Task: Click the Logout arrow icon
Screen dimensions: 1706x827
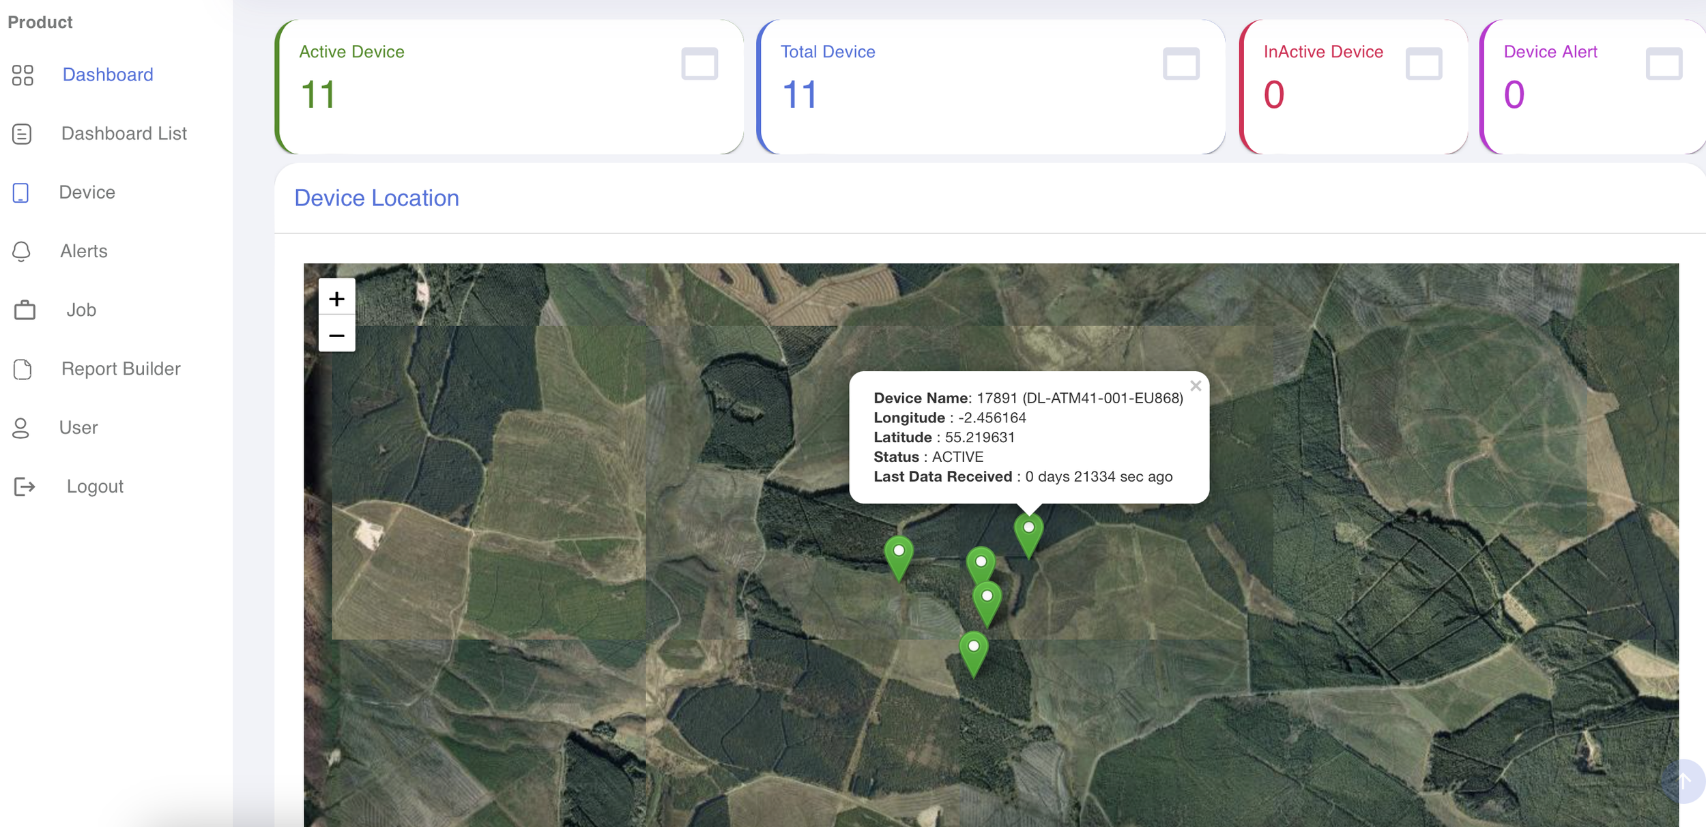Action: pyautogui.click(x=25, y=487)
